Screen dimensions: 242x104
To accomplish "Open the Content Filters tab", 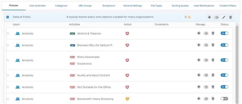I will tap(228, 6).
